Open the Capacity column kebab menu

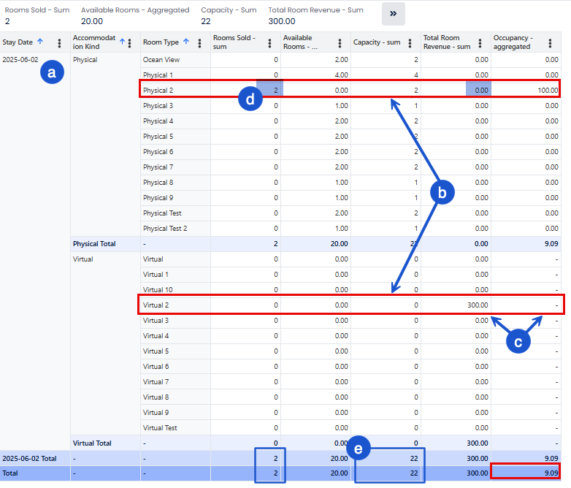(410, 42)
